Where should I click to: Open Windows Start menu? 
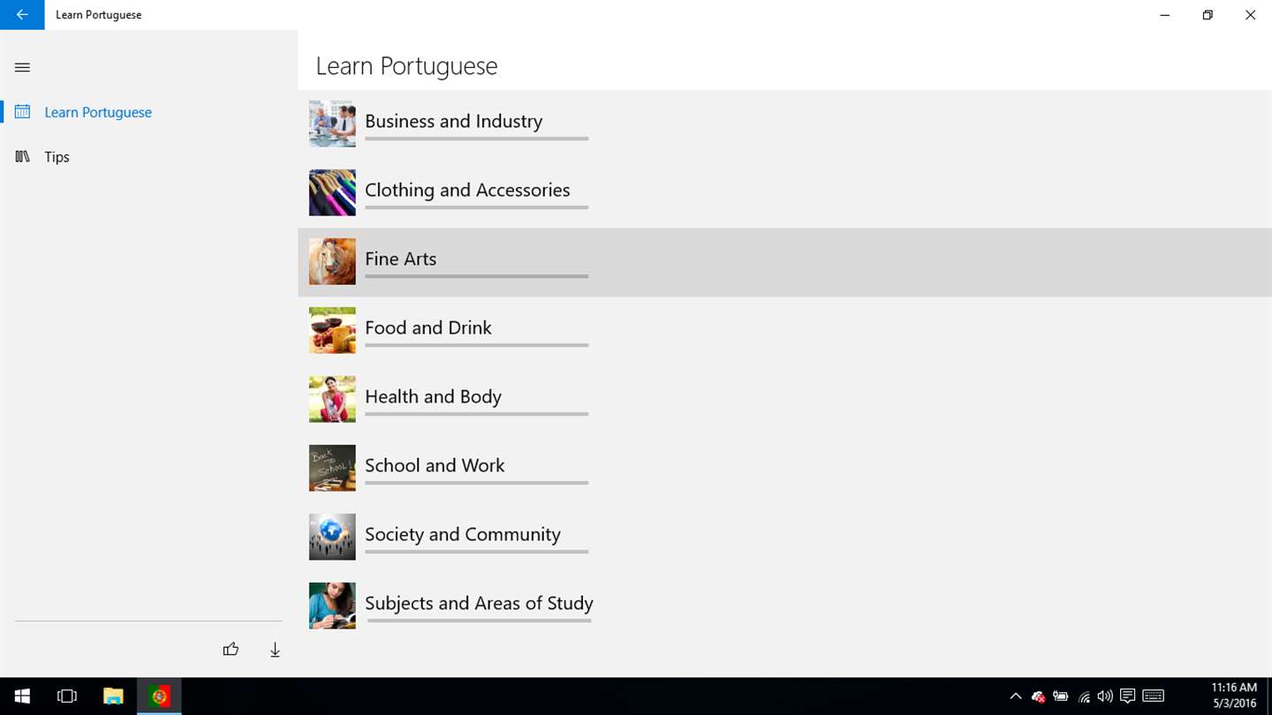point(22,696)
